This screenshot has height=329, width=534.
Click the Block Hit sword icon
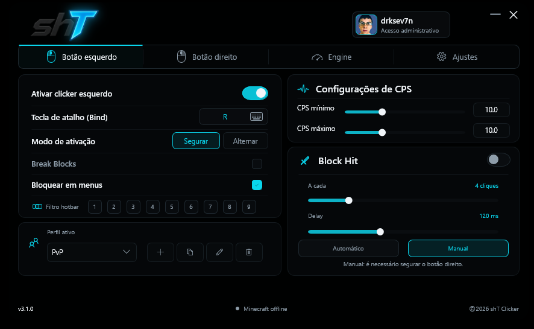pos(305,161)
